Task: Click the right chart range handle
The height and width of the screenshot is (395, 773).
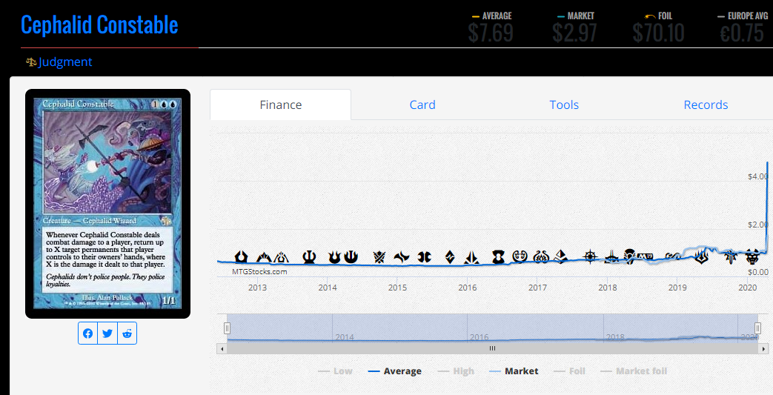Action: coord(757,328)
